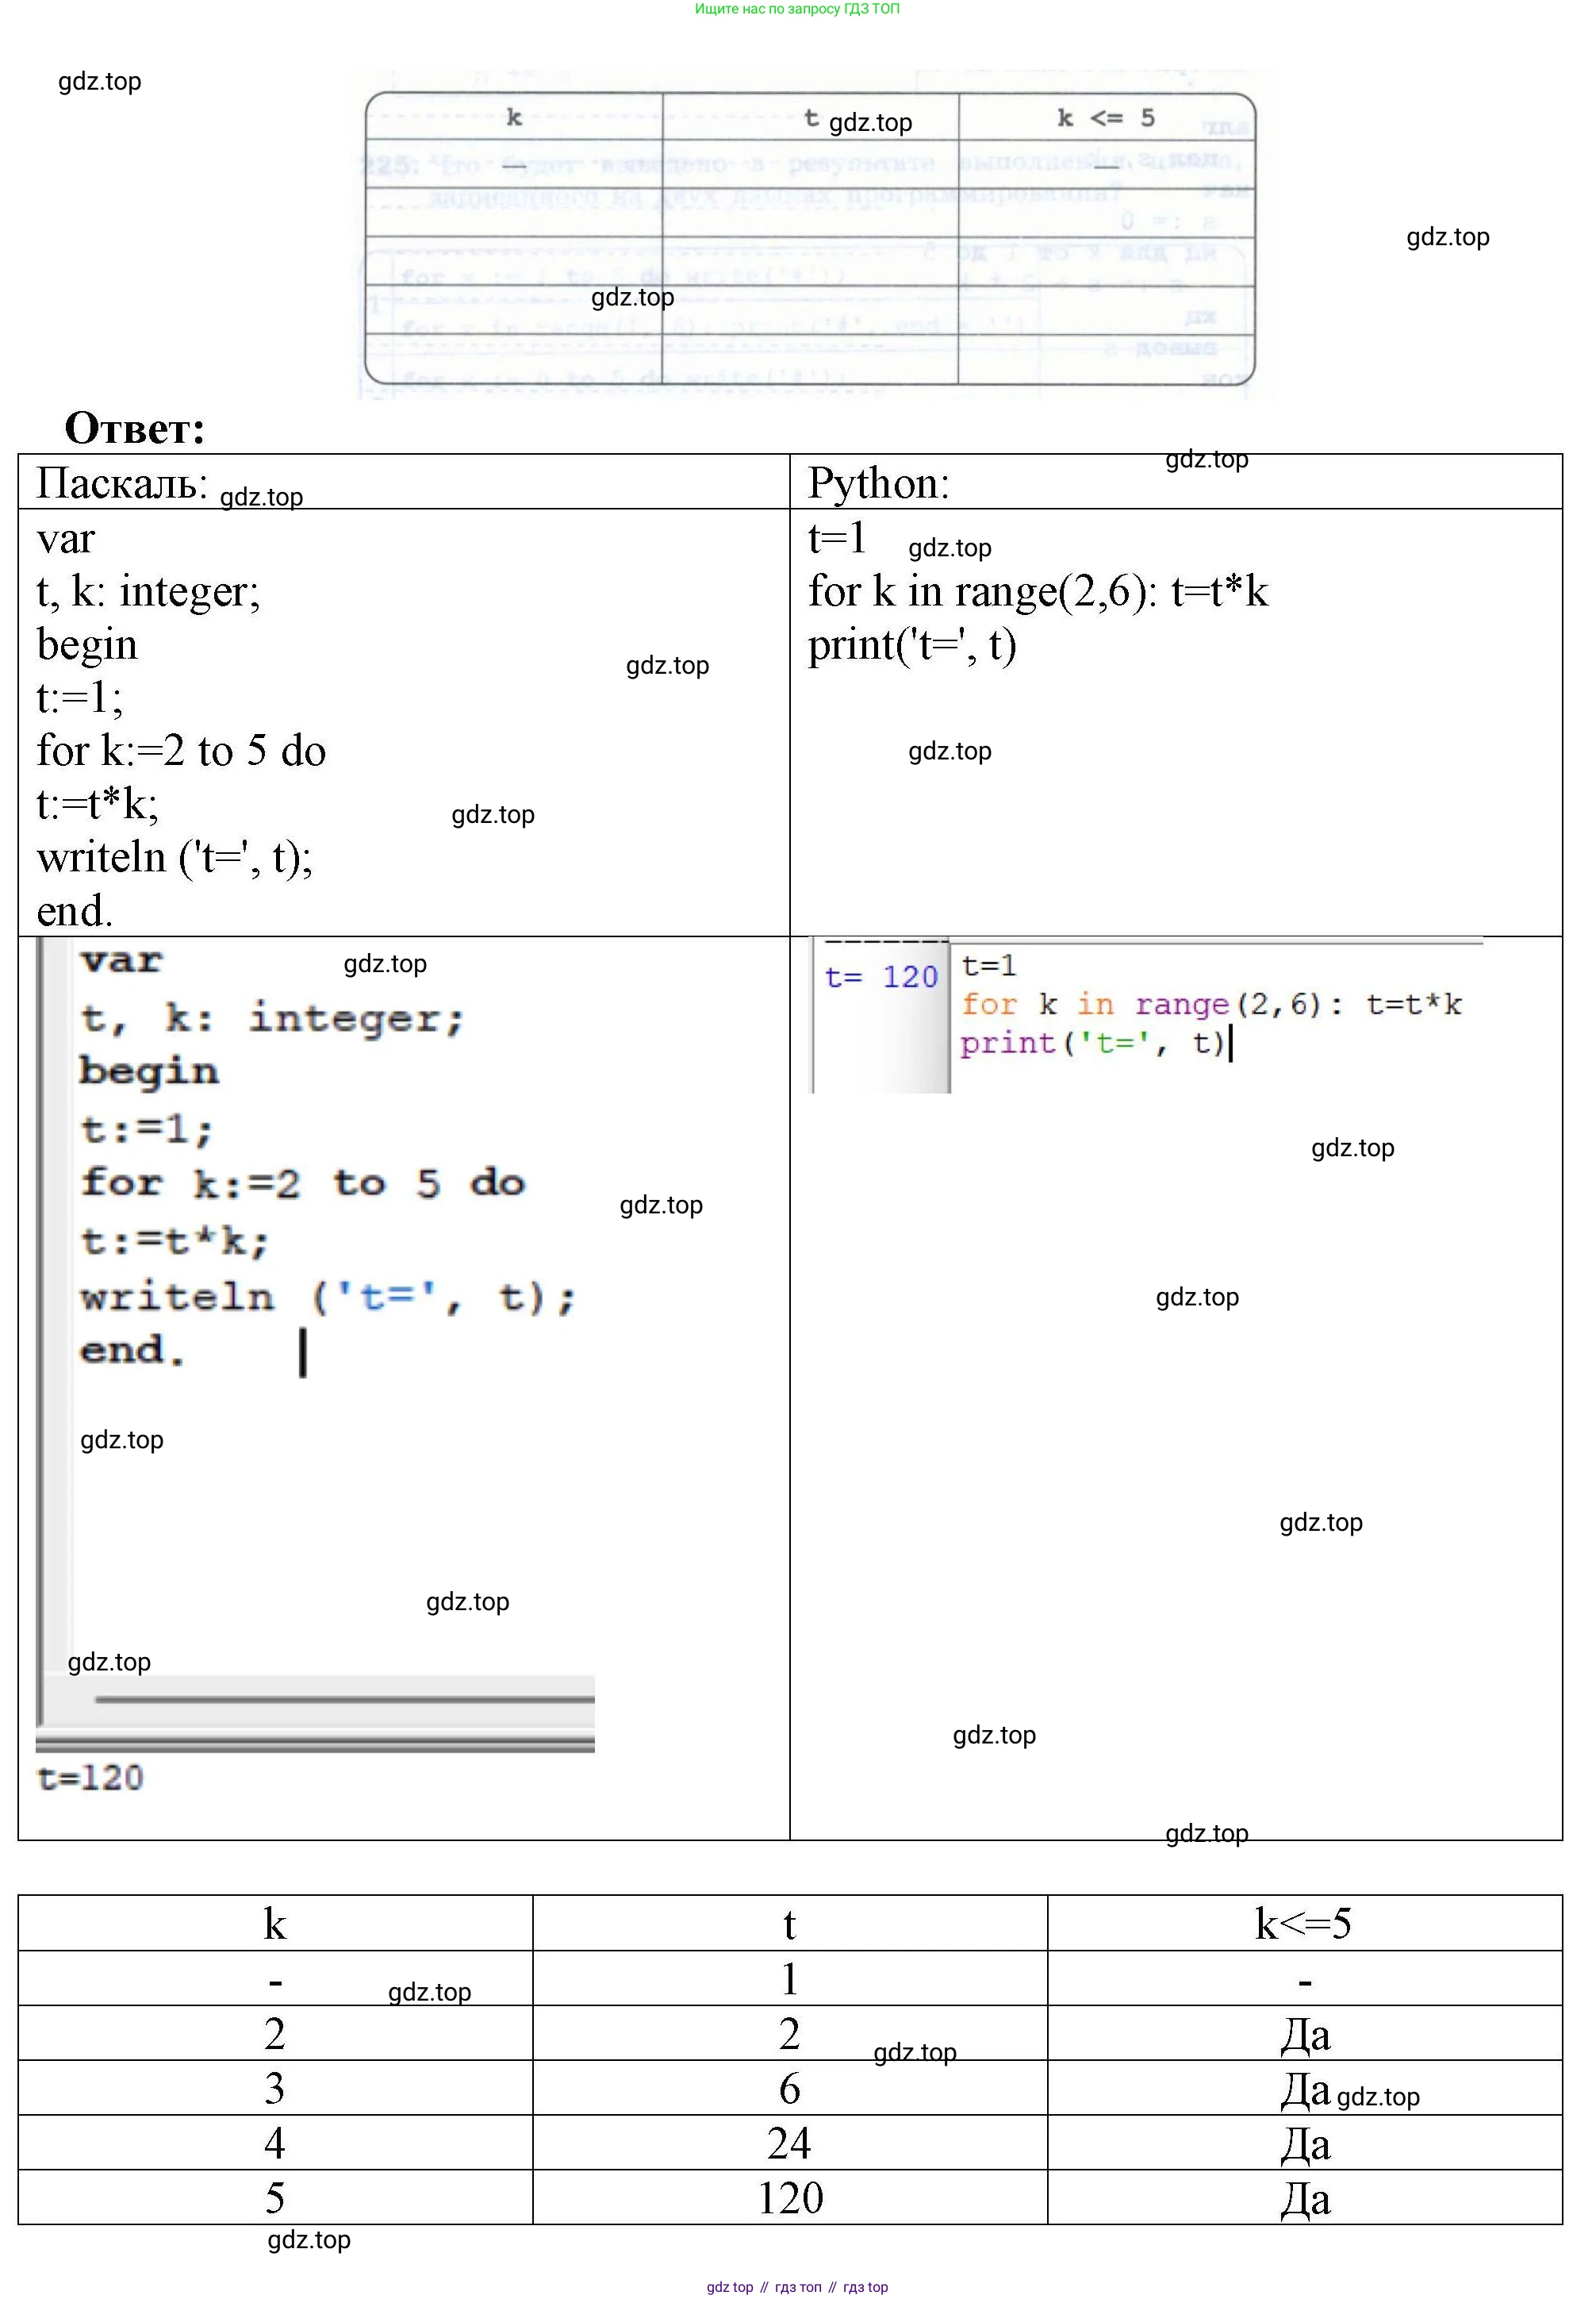Screen dimensions: 1596x2299
Task: Click the Паскаль: column header
Action: click(x=122, y=483)
